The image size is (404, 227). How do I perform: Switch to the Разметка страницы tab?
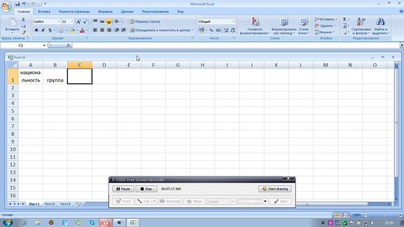(74, 11)
